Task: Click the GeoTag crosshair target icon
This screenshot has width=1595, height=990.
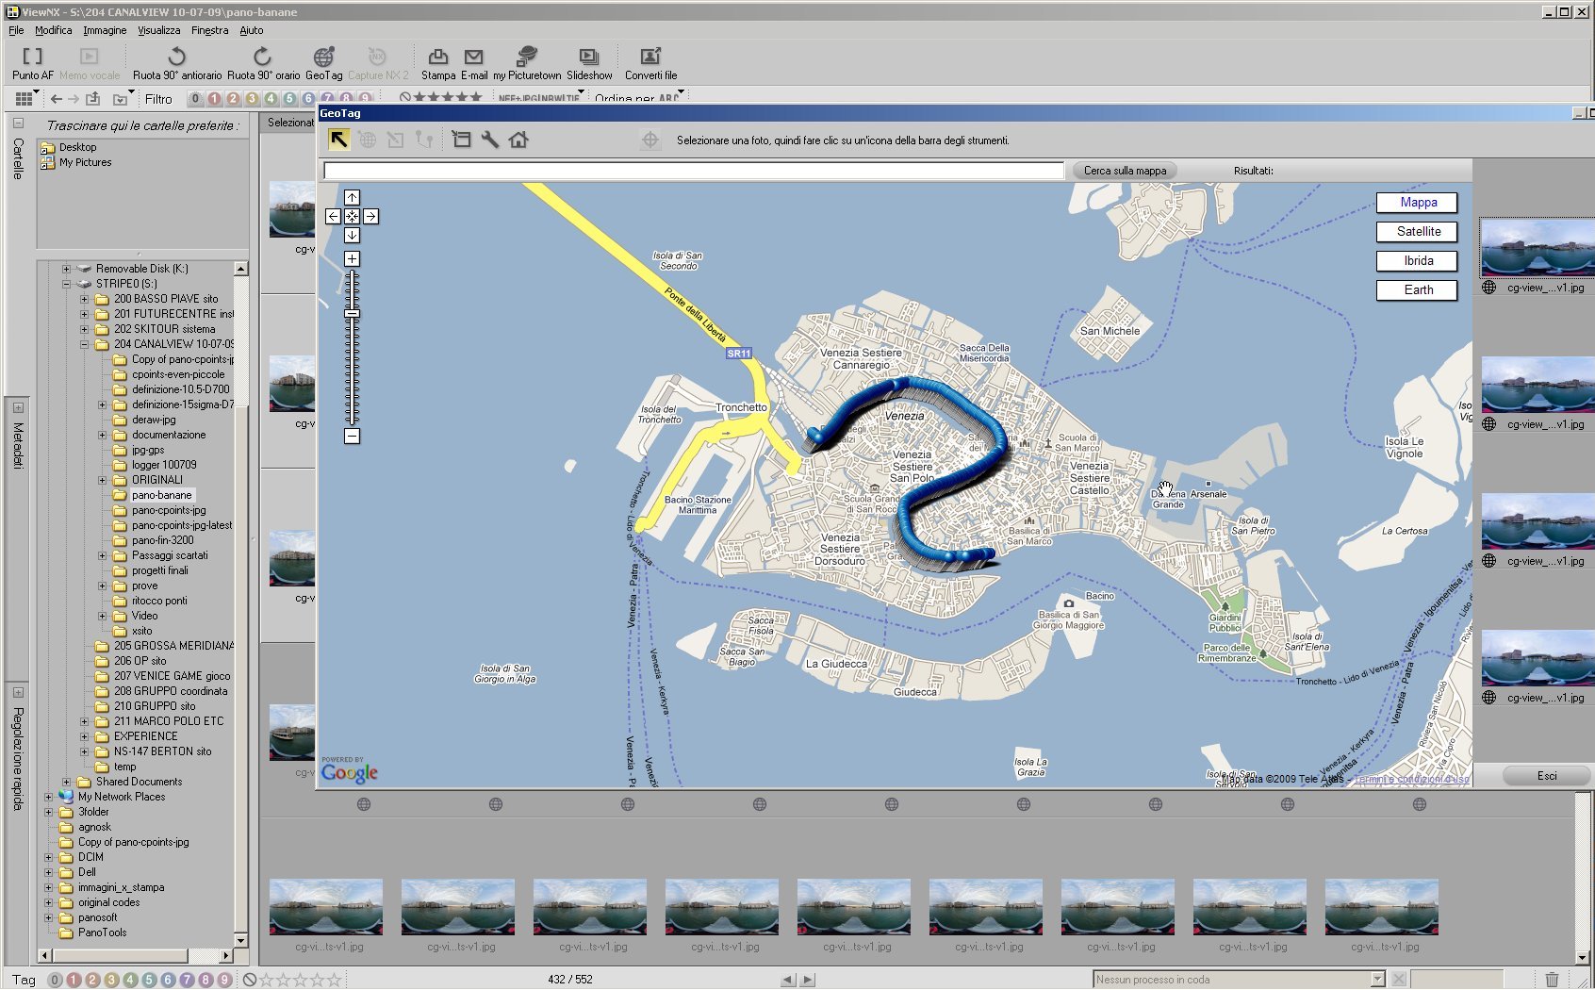Action: 650,140
